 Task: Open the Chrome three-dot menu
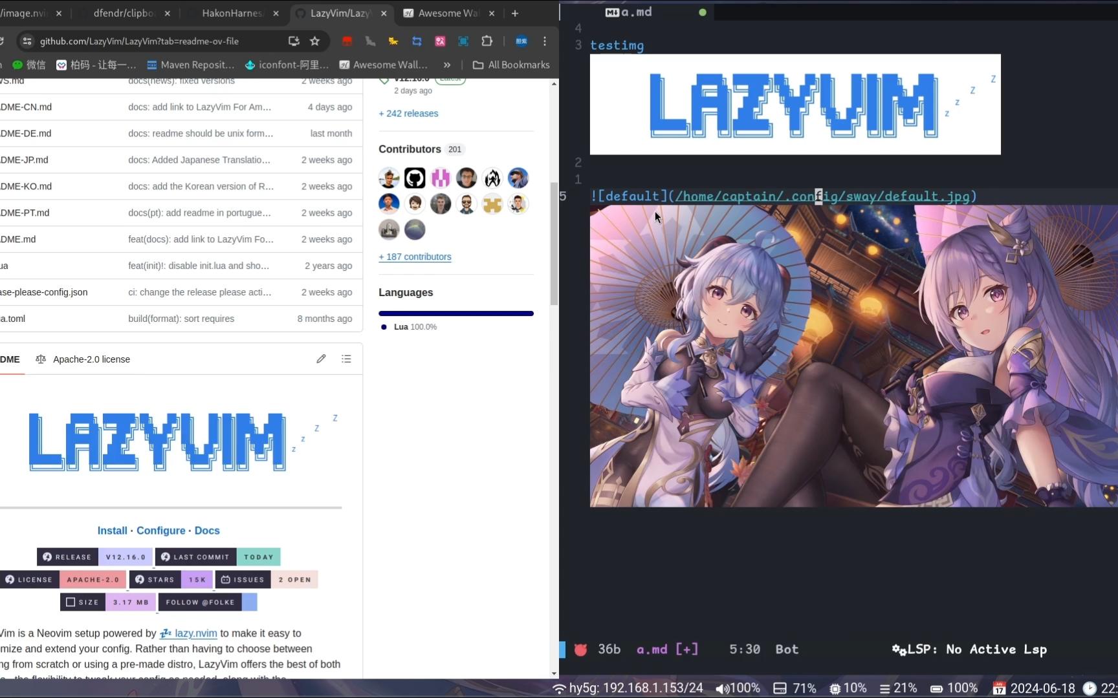point(545,41)
